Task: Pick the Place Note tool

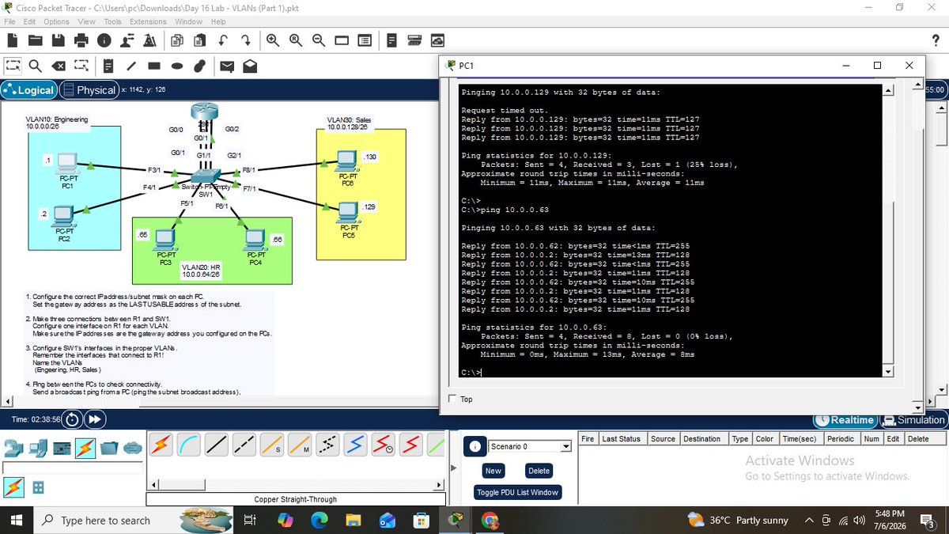Action: [x=108, y=66]
